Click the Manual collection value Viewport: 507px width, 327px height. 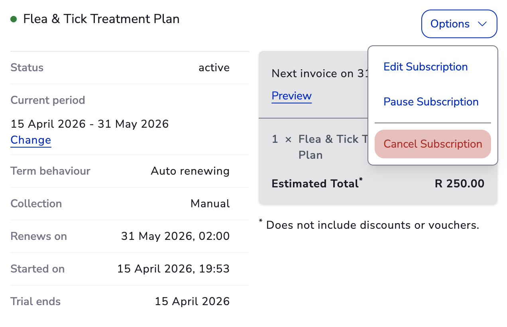[210, 204]
